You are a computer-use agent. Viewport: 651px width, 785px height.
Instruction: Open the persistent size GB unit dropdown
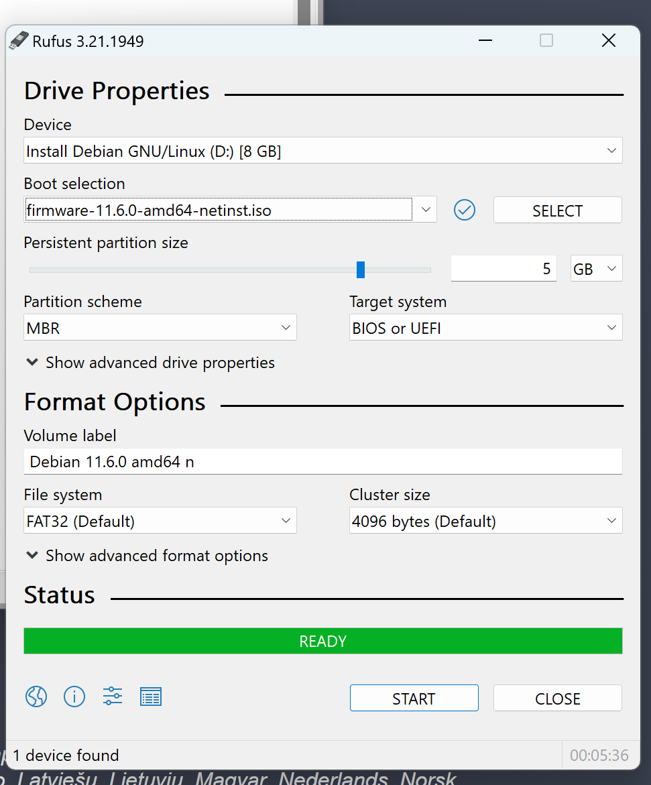click(596, 269)
